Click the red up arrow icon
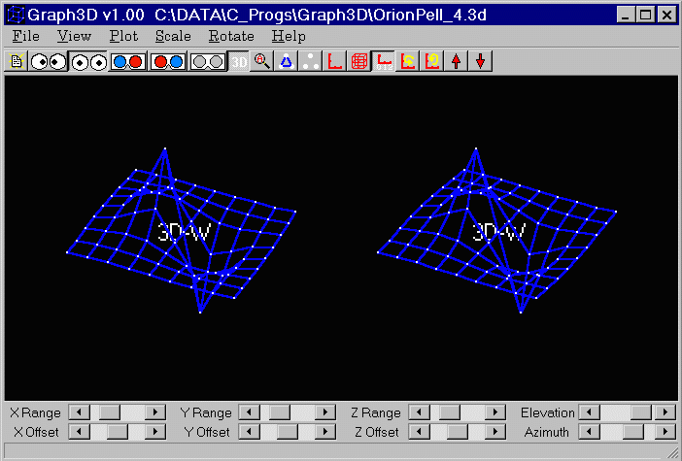 coord(457,61)
